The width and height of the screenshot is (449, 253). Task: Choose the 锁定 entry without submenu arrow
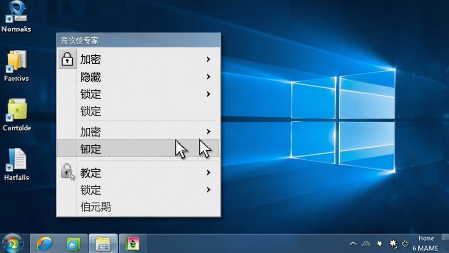(139, 111)
